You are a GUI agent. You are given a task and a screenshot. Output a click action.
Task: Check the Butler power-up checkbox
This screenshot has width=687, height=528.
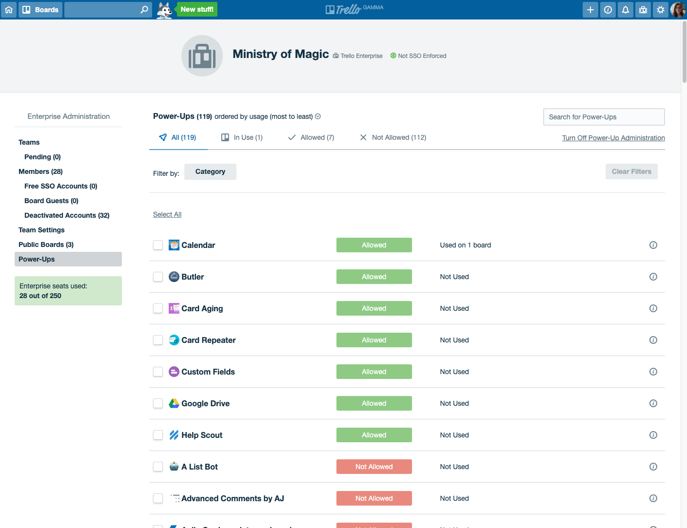click(158, 277)
